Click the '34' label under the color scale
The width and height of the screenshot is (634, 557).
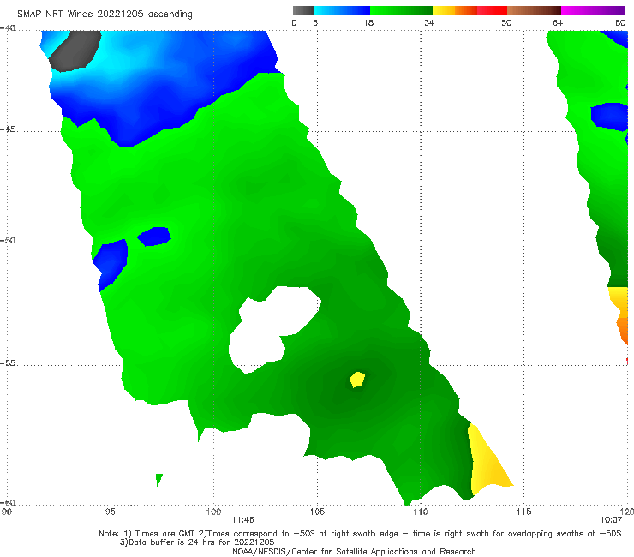429,22
